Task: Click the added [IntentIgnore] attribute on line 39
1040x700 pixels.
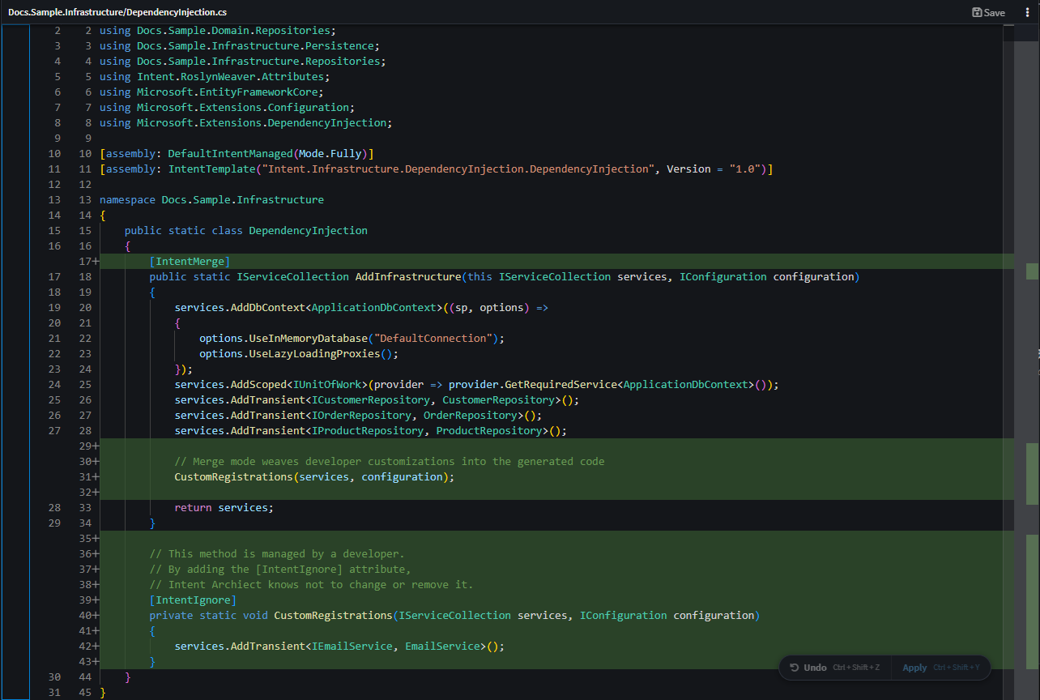Action: (x=193, y=600)
